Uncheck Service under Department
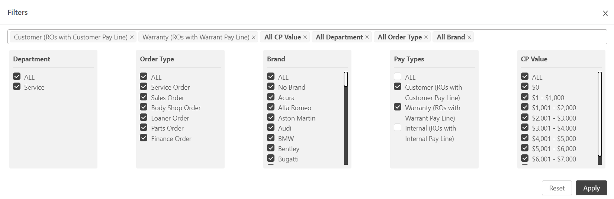Screen dimensions: 614x199 pos(17,87)
